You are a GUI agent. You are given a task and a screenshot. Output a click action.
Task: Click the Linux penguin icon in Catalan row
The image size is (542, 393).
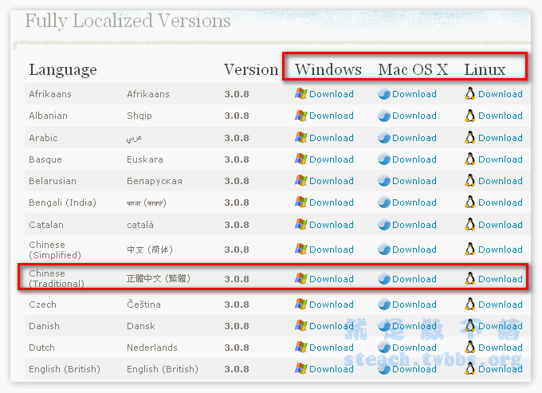tap(469, 225)
